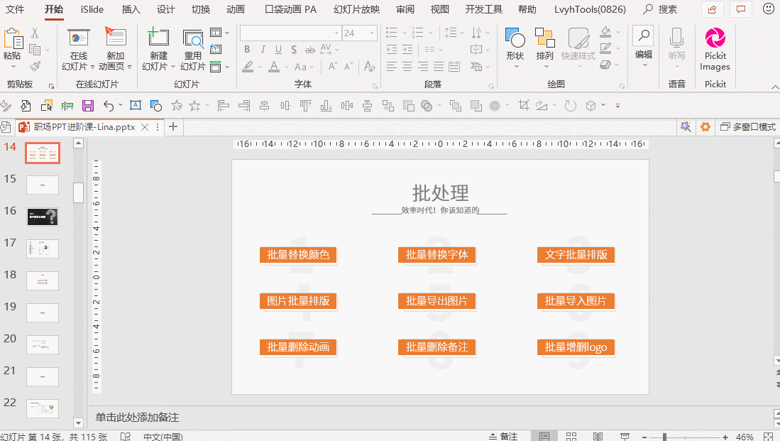
Task: Adjust the zoom slider in status bar
Action: 664,437
